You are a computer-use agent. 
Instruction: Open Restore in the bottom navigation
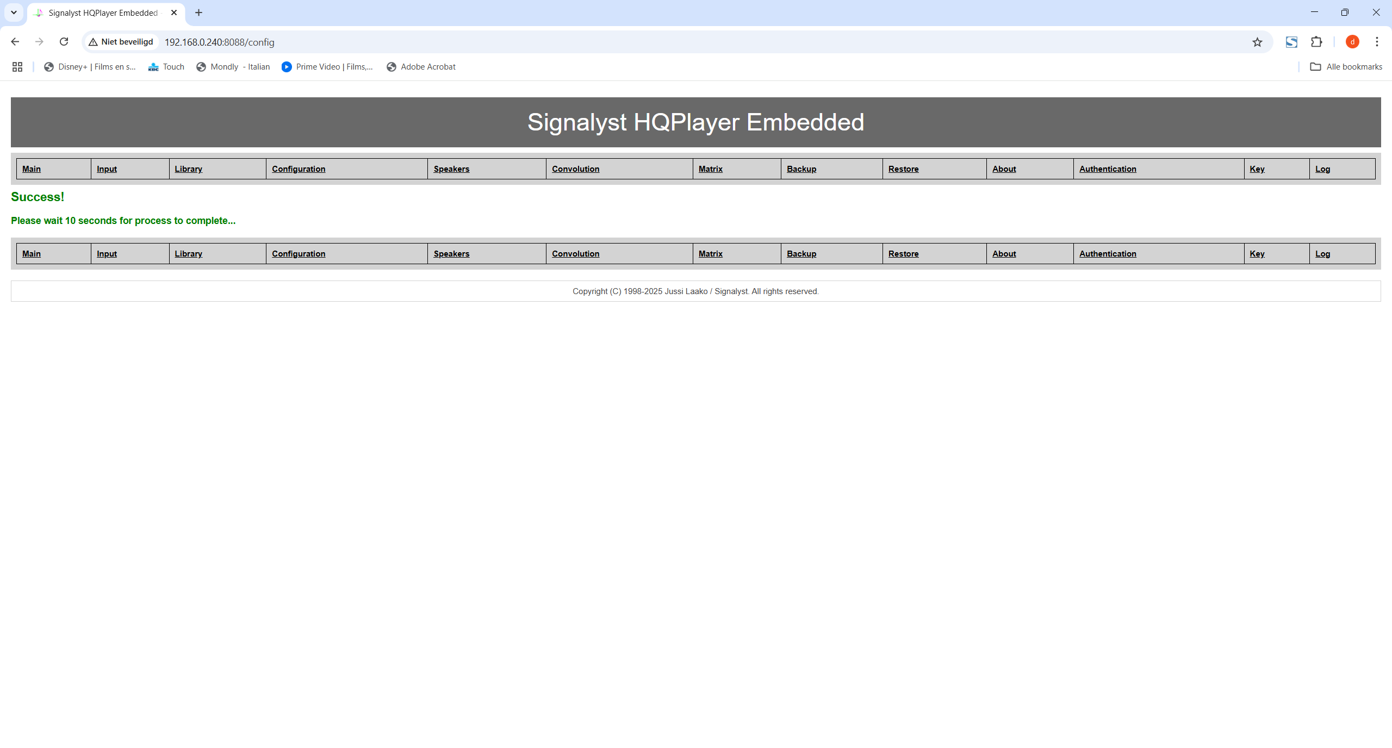tap(904, 254)
